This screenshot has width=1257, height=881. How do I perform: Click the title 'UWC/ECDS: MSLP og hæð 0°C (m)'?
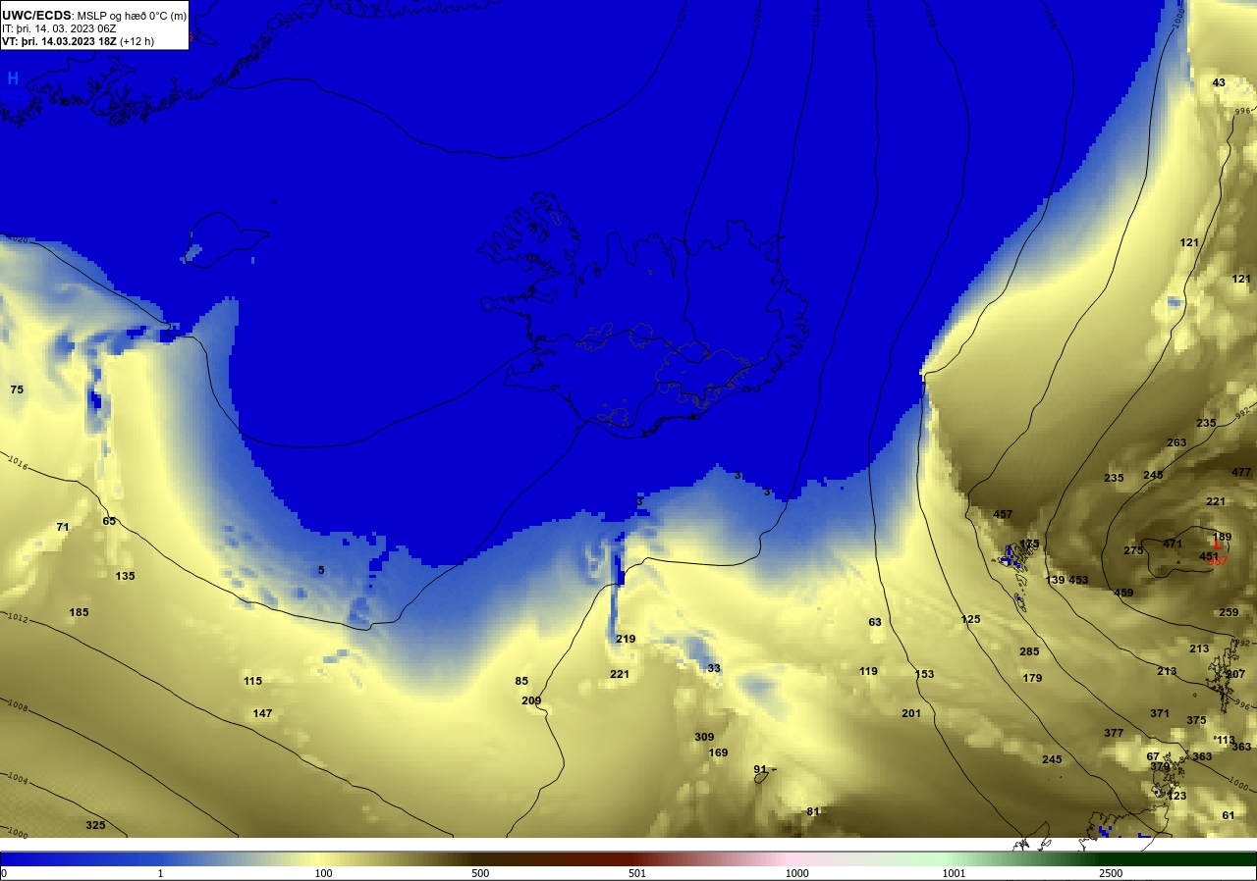point(94,16)
